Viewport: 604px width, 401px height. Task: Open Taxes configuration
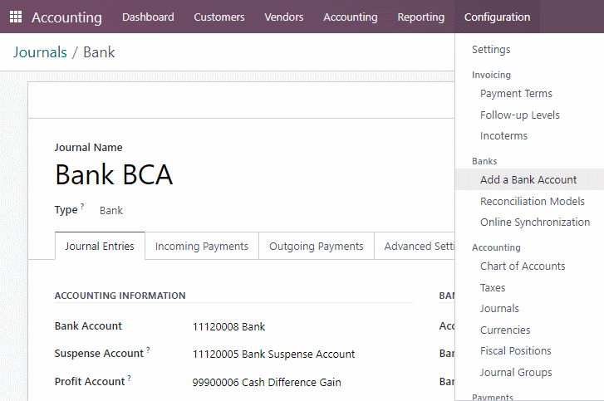tap(493, 288)
